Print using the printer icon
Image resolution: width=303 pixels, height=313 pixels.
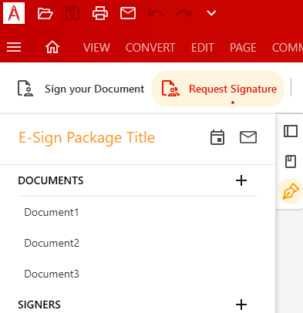(x=100, y=13)
